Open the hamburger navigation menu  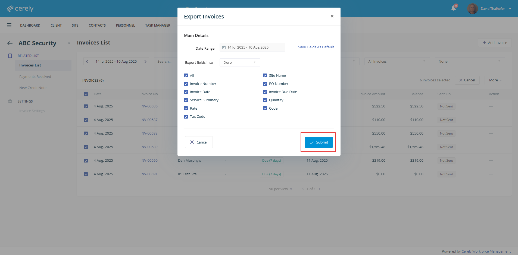(9, 25)
